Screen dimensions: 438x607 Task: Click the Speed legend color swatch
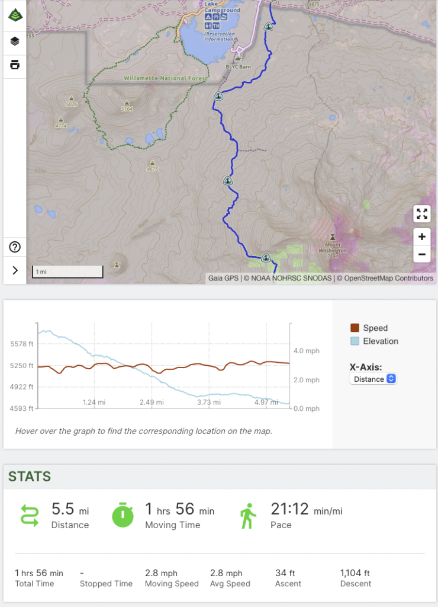(x=355, y=328)
